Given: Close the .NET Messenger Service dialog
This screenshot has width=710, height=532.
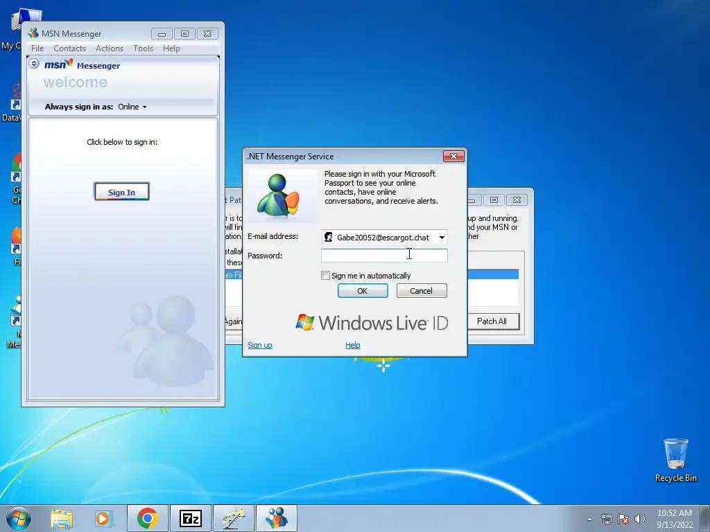Looking at the screenshot, I should pos(453,156).
